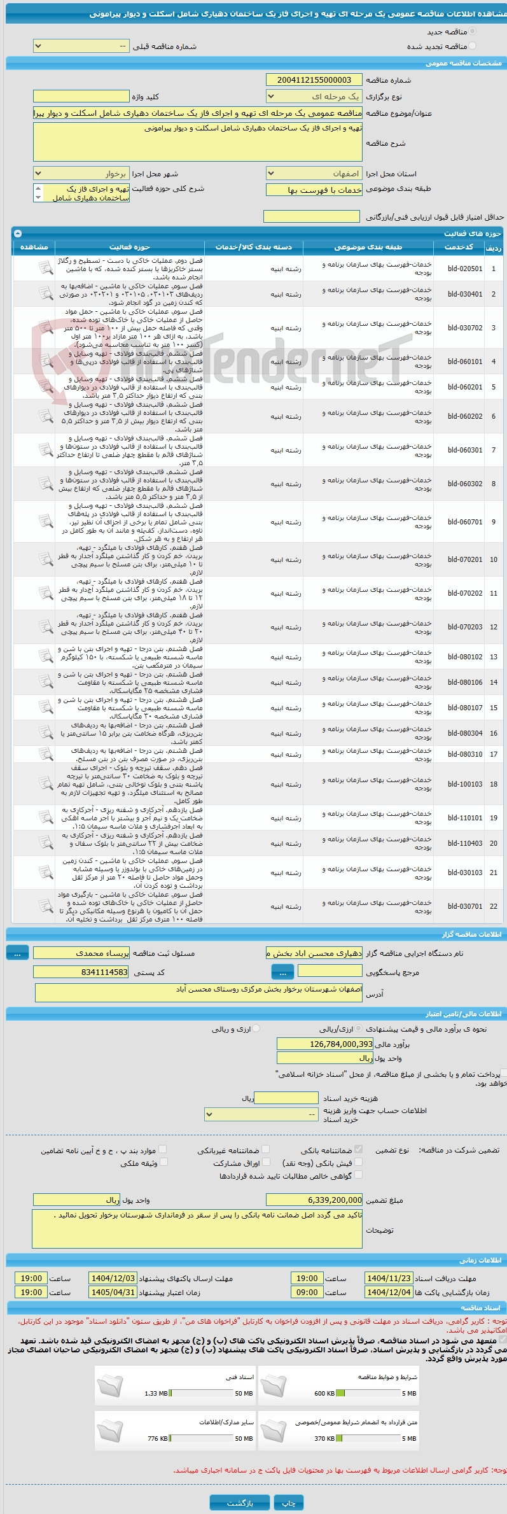The height and width of the screenshot is (1514, 507).
Task: Open view icon for row bld-080106
Action: (x=45, y=682)
